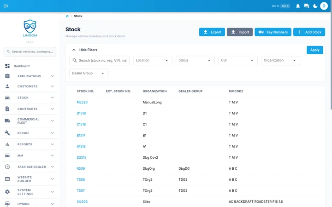Export the stock list
Image resolution: width=332 pixels, height=207 pixels.
(212, 32)
